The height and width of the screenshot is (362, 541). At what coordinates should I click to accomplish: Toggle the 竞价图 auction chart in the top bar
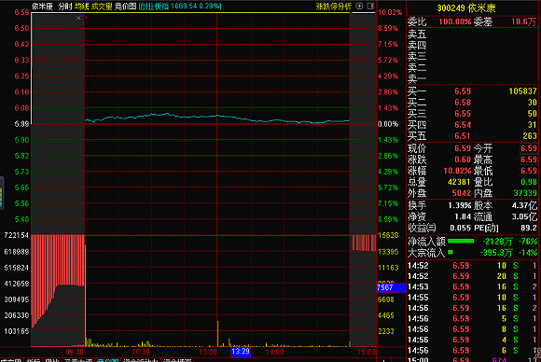(125, 7)
